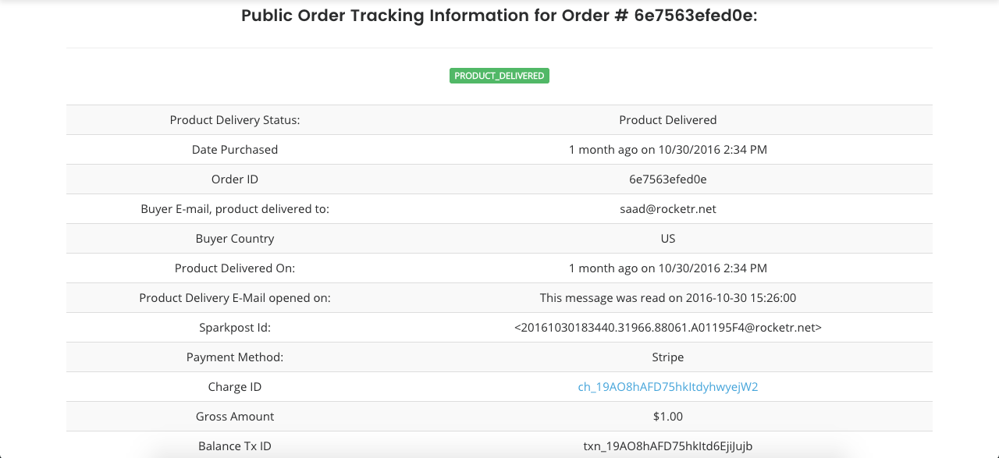This screenshot has height=458, width=999.
Task: Click the Sparkpost Id row label
Action: point(235,328)
